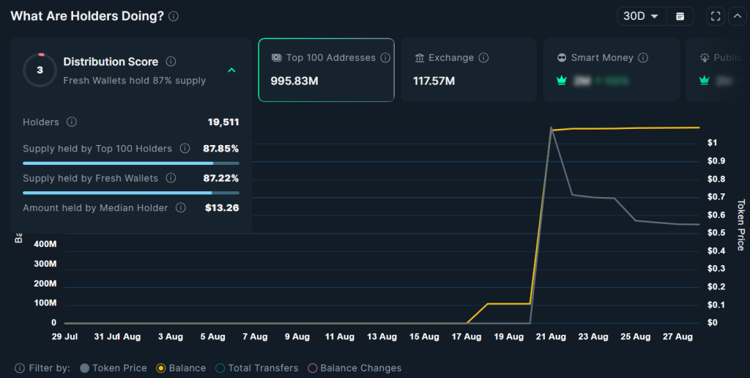750x378 pixels.
Task: Click info icon next to Exchange label
Action: click(x=483, y=58)
